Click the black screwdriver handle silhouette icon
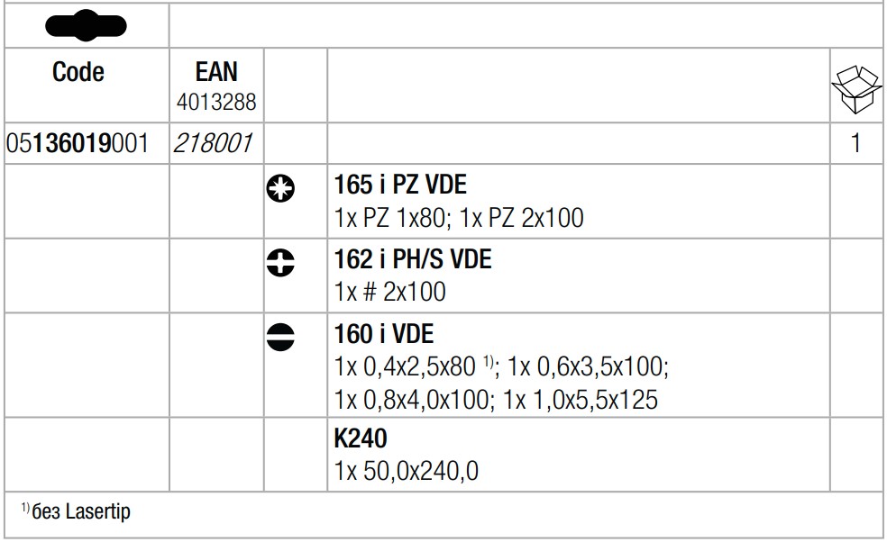The image size is (887, 542). tap(86, 25)
